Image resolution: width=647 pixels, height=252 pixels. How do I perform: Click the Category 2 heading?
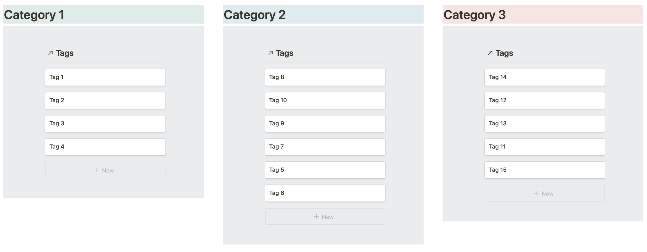pyautogui.click(x=254, y=15)
